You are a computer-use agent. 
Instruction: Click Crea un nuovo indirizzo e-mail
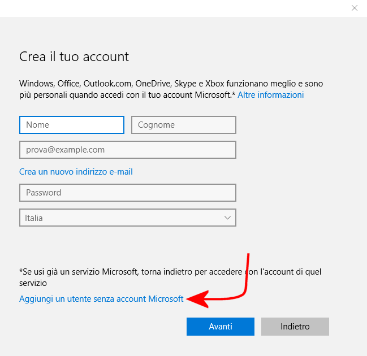76,171
